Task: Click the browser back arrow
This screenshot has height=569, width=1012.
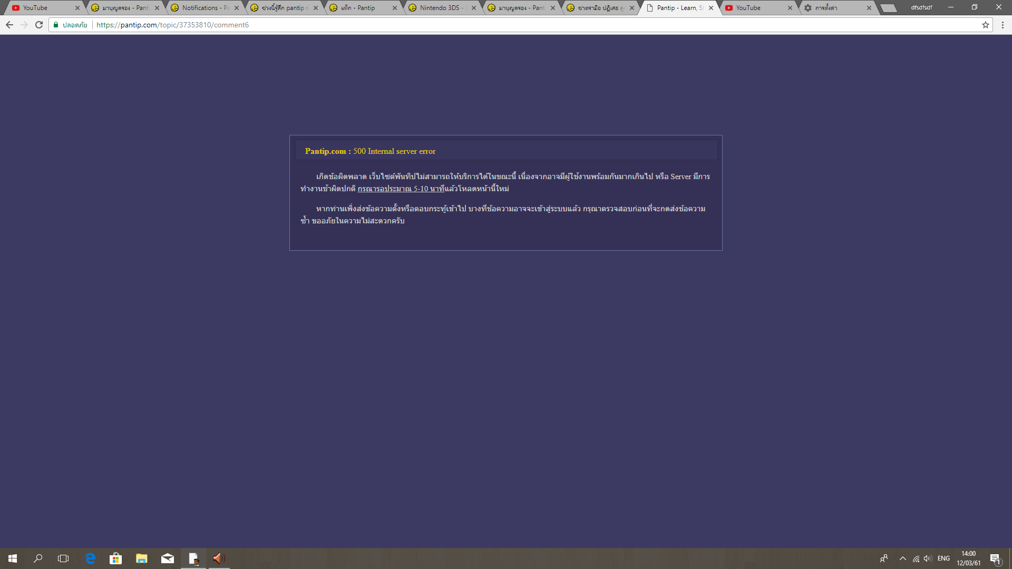Action: coord(9,25)
